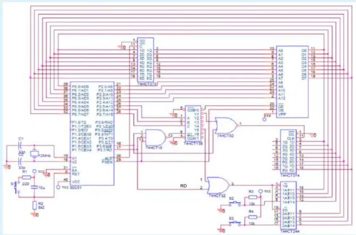356x235 pixels.
Task: Click push-button switch S2
Action: tap(235, 203)
